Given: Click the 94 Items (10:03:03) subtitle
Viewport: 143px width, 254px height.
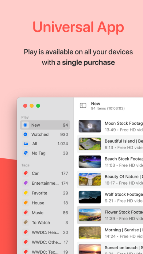Looking at the screenshot, I should (108, 108).
